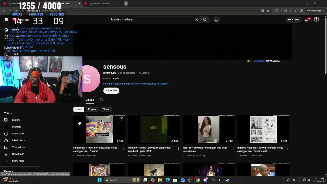
Task: Open Playlists in the sidebar
Action: click(x=17, y=127)
